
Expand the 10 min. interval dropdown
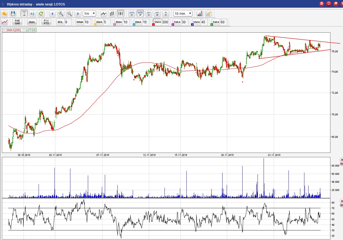(x=183, y=13)
